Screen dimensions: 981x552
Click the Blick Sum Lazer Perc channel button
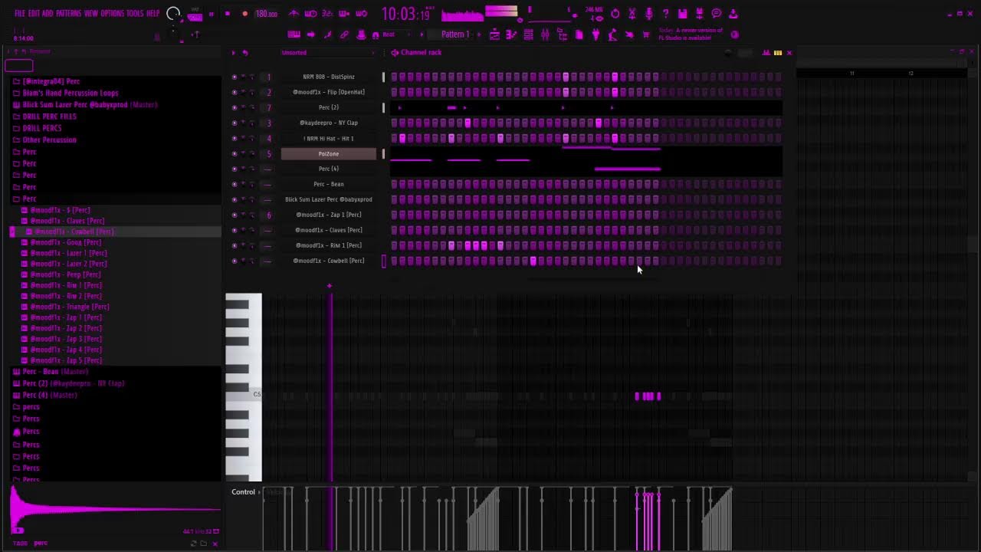point(329,199)
